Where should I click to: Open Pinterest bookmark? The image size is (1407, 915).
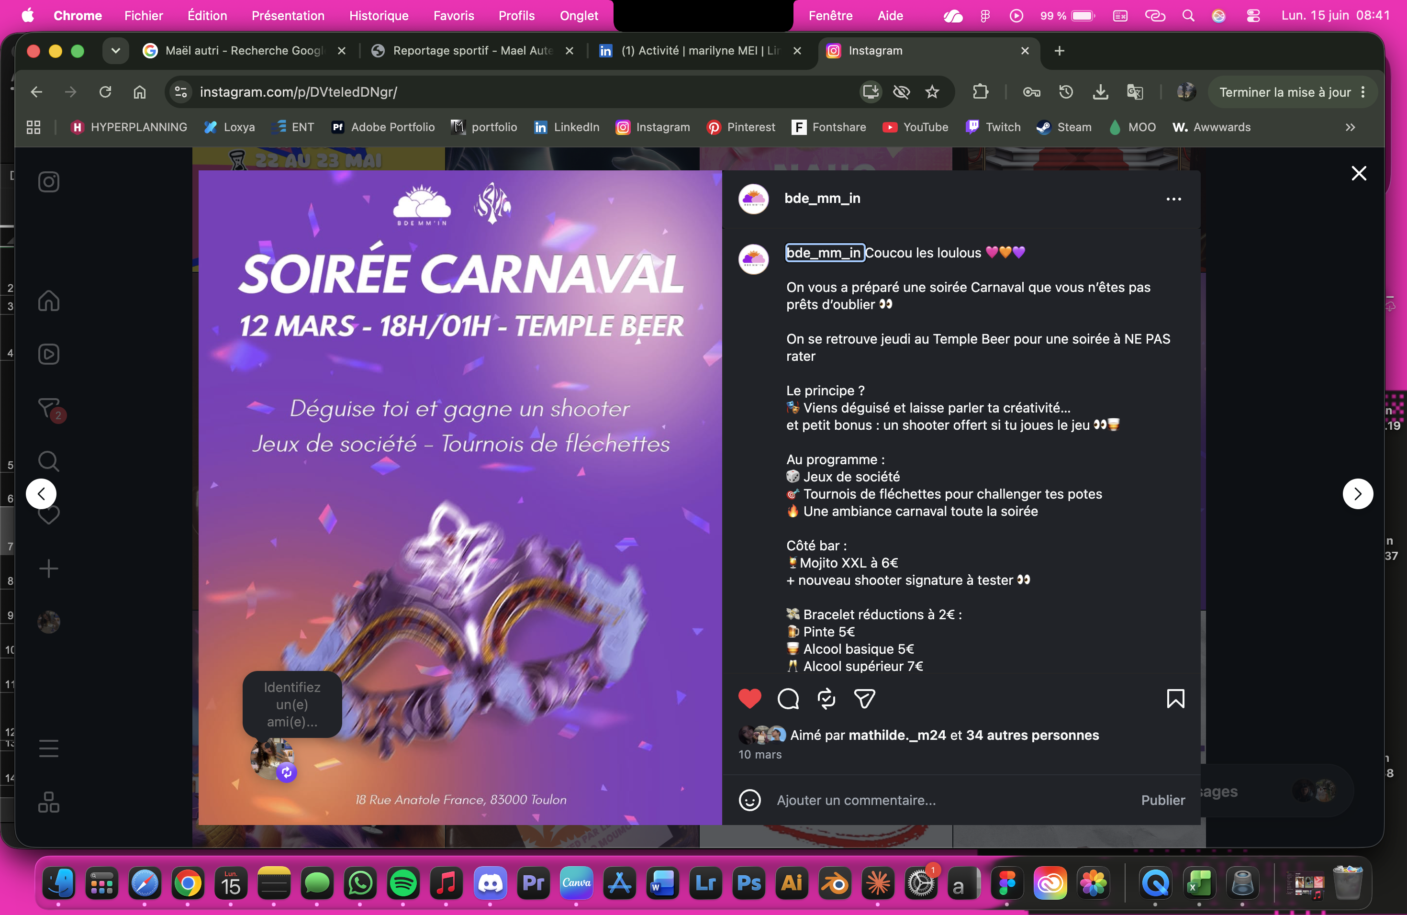tap(740, 127)
